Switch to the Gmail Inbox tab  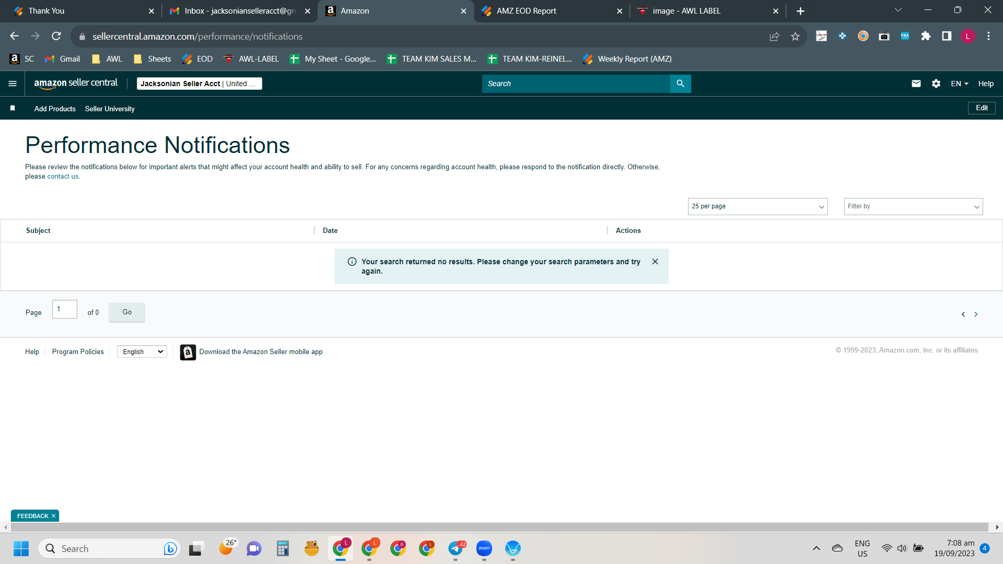click(x=239, y=11)
